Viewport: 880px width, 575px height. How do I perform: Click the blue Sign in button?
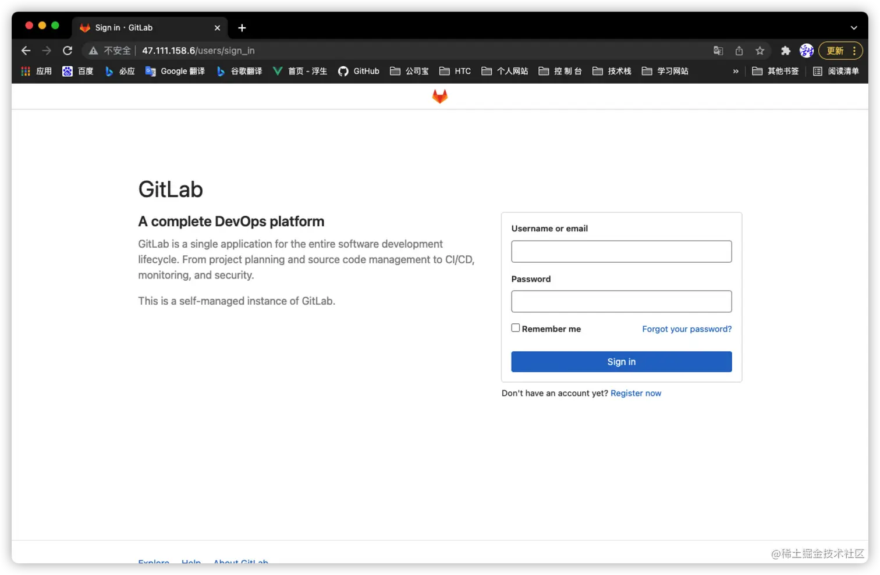tap(621, 362)
